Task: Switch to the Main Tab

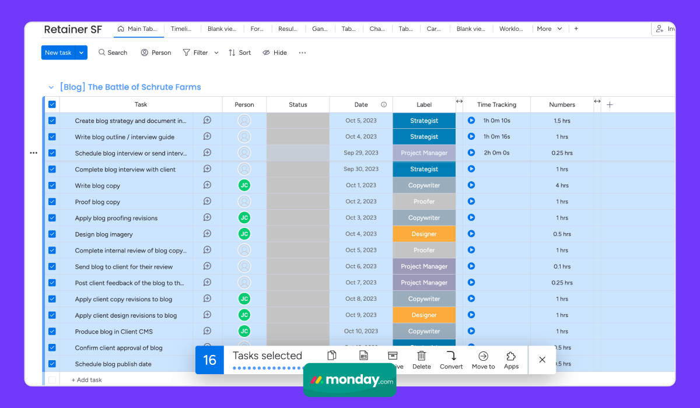Action: click(138, 28)
